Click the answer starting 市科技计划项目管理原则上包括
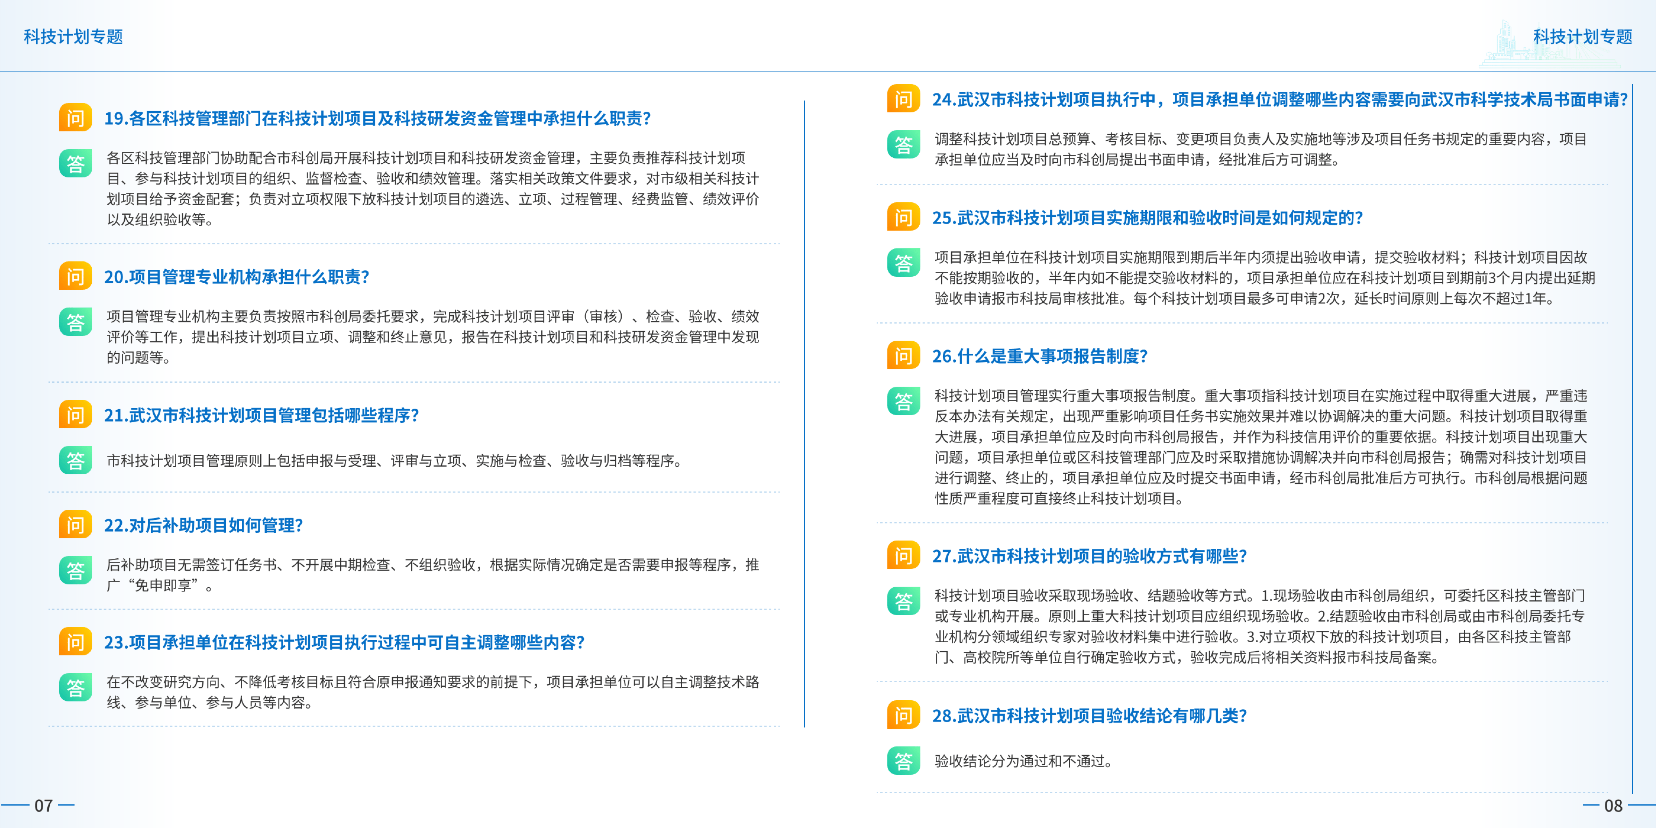 tap(394, 461)
